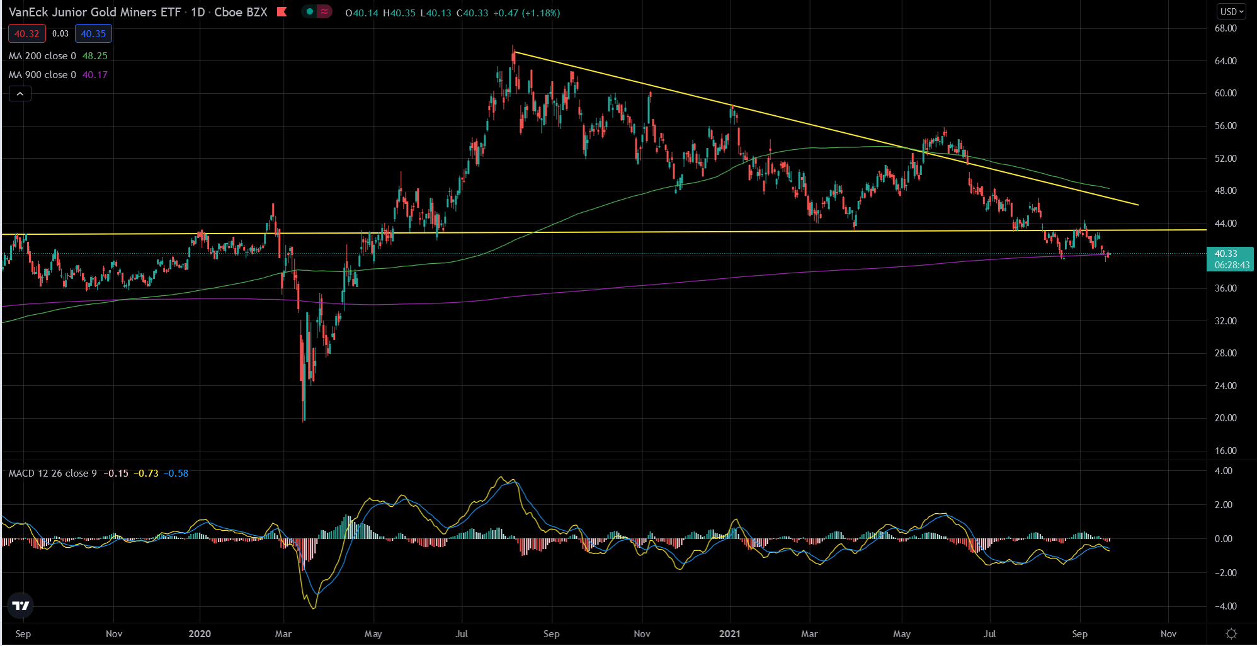Viewport: 1257px width, 646px height.
Task: Click the Jul label just after 2021
Action: (990, 634)
